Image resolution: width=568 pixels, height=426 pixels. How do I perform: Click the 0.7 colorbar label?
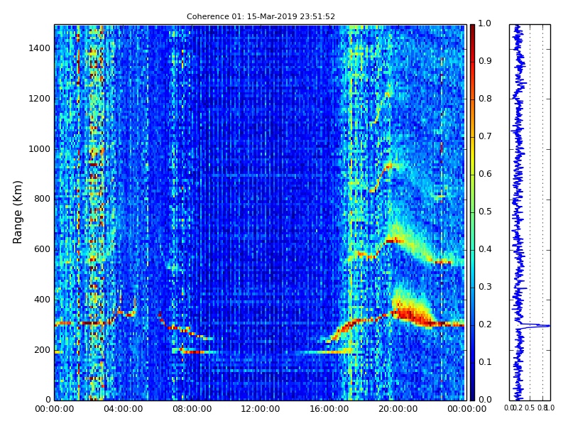click(485, 136)
